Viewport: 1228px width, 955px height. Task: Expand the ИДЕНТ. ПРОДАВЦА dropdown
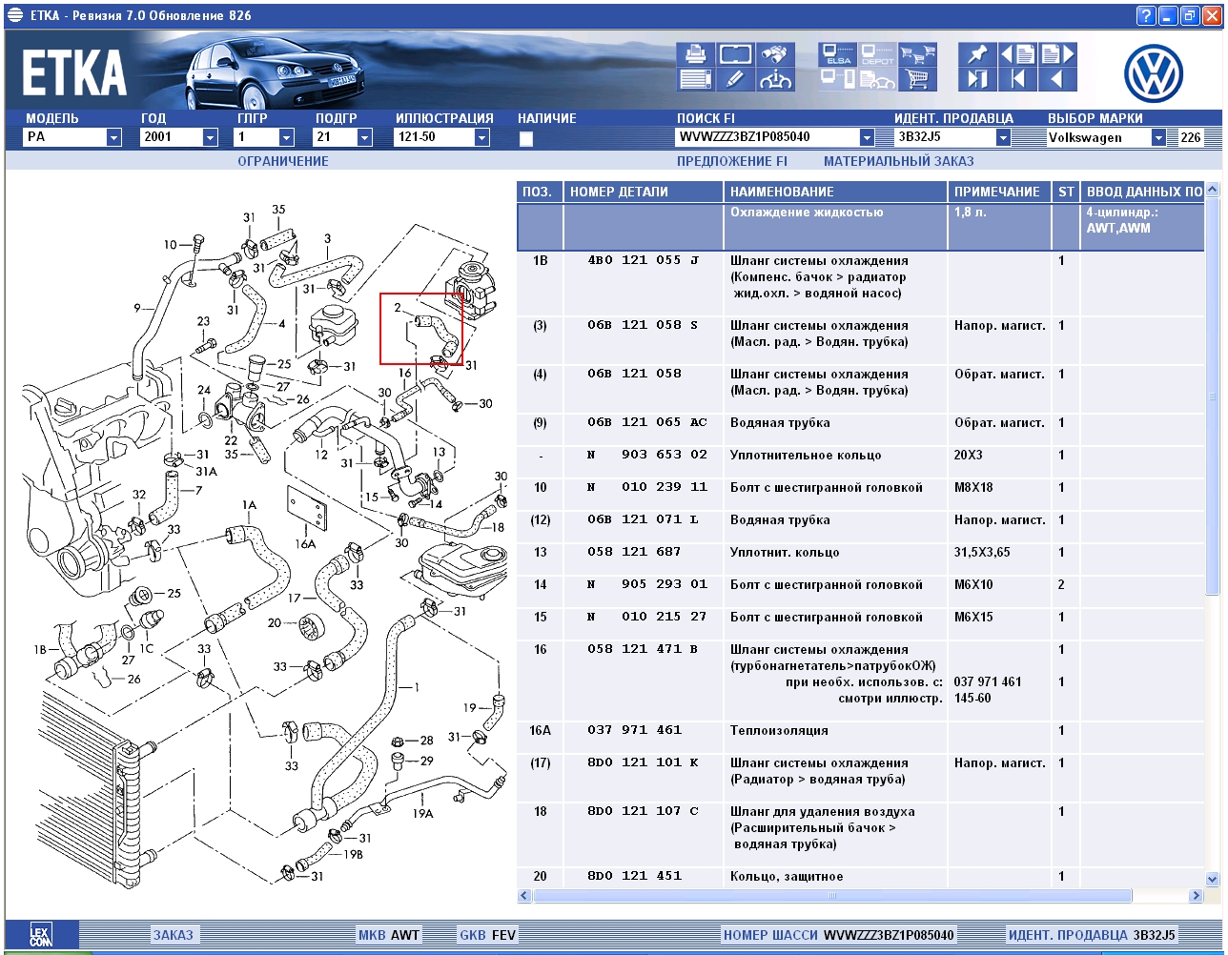tap(1003, 137)
